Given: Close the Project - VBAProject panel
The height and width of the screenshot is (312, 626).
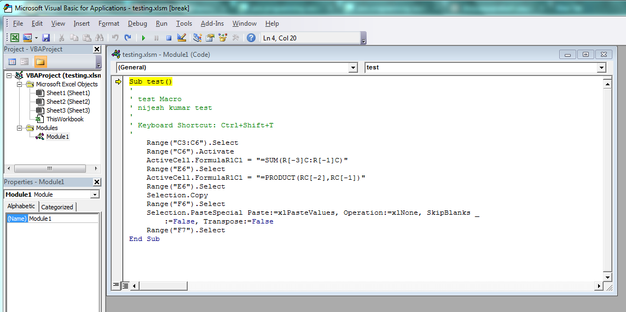Looking at the screenshot, I should pos(97,49).
